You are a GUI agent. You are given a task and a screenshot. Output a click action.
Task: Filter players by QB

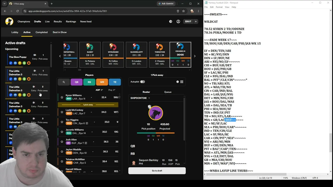[76, 82]
